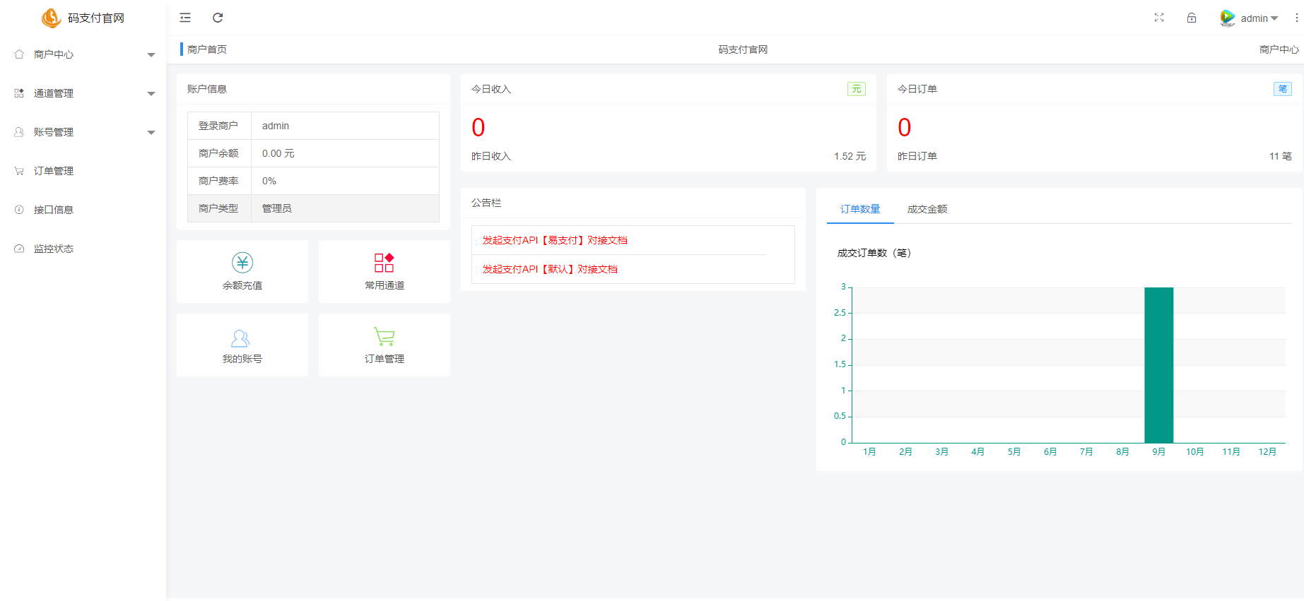Image resolution: width=1304 pixels, height=601 pixels.
Task: Open the three-dot more options menu
Action: tap(1296, 18)
